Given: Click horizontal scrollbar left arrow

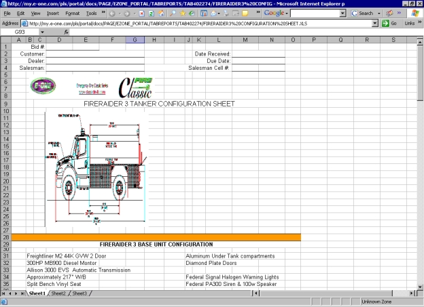Looking at the screenshot, I should (x=255, y=293).
